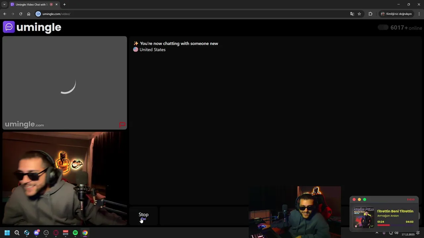Viewport: 424px width, 238px height.
Task: Click the red equalizer bars in widget
Action: 411,199
